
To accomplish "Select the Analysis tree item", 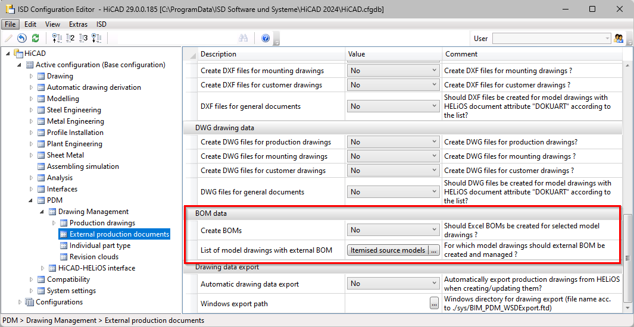I will tap(60, 178).
